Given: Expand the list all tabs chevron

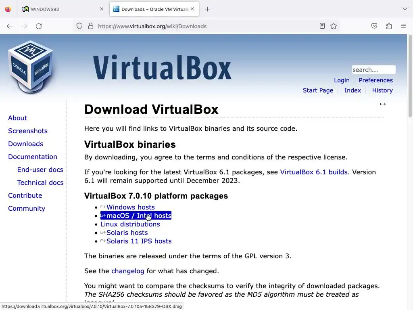Looking at the screenshot, I should pyautogui.click(x=405, y=9).
